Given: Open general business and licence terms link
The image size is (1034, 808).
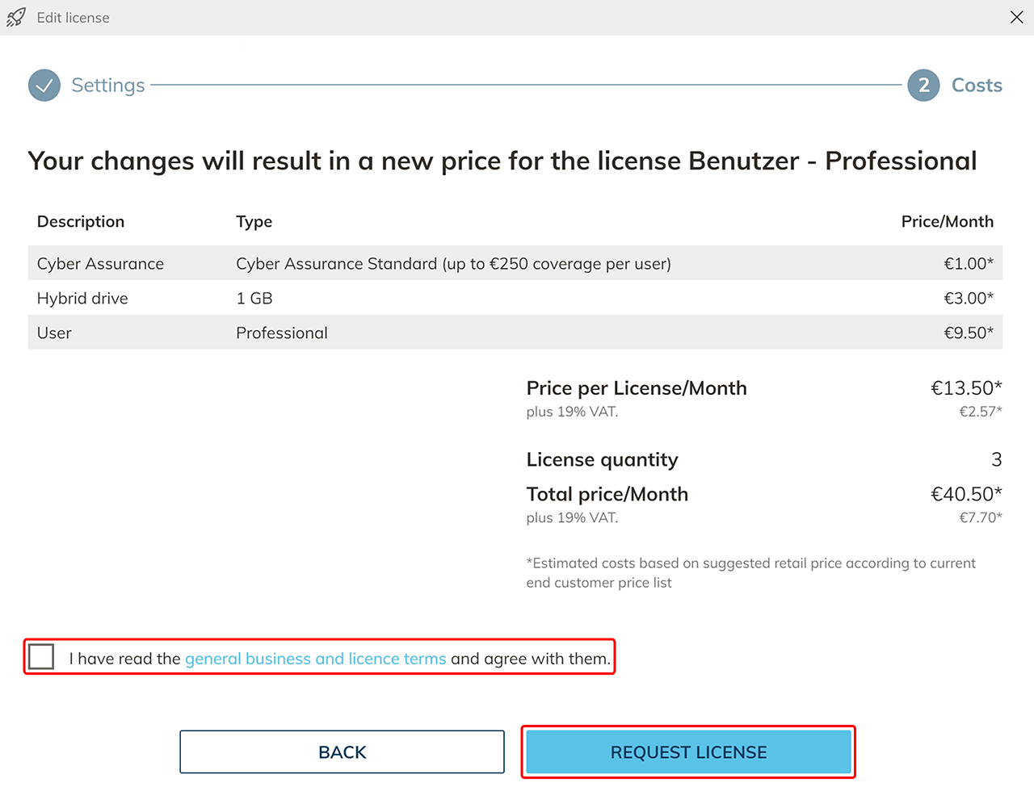Looking at the screenshot, I should [x=315, y=659].
